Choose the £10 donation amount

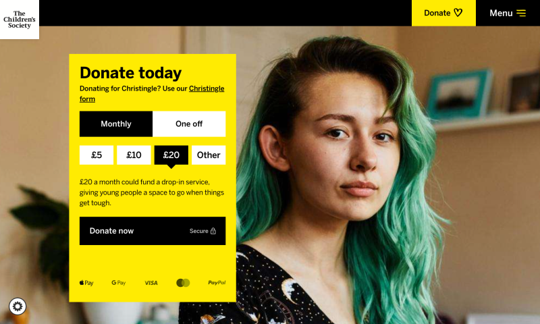click(x=134, y=155)
